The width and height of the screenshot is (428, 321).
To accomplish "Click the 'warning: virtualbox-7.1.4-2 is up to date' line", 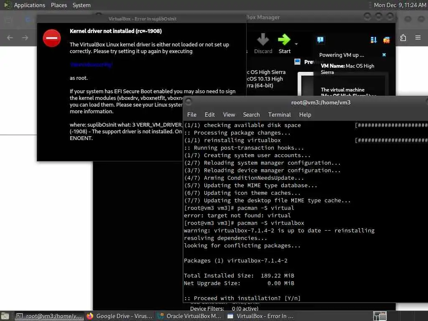I will pos(279,231).
